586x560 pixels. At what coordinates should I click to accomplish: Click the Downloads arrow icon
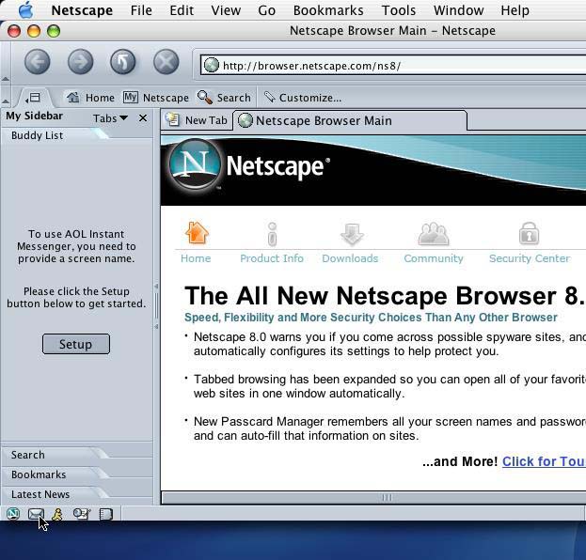coord(352,234)
